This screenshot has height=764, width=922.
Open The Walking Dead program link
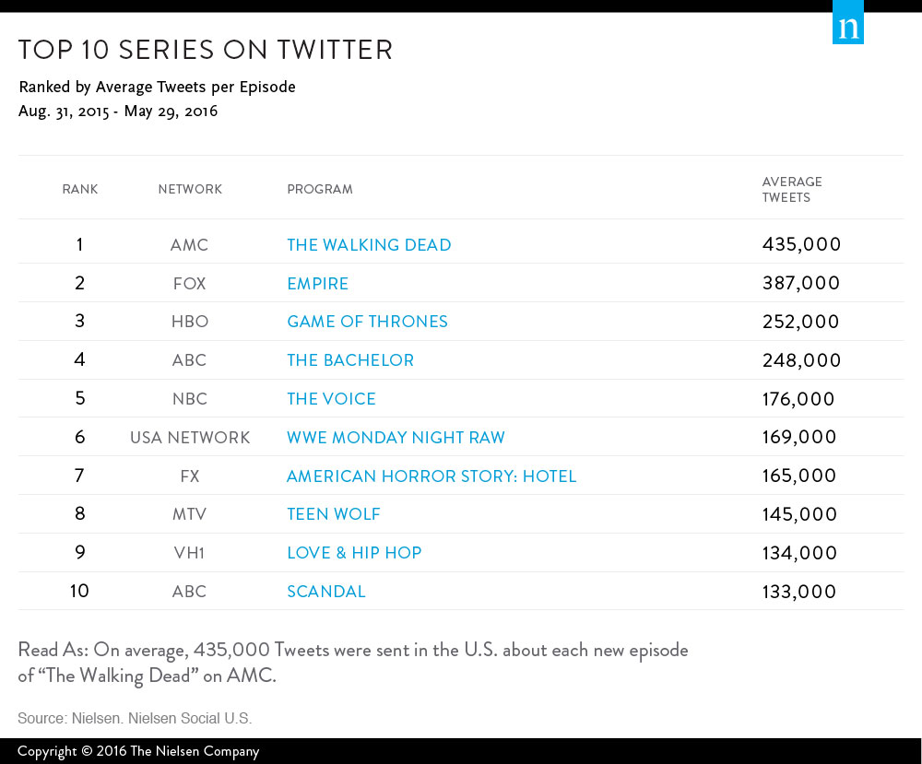click(369, 244)
